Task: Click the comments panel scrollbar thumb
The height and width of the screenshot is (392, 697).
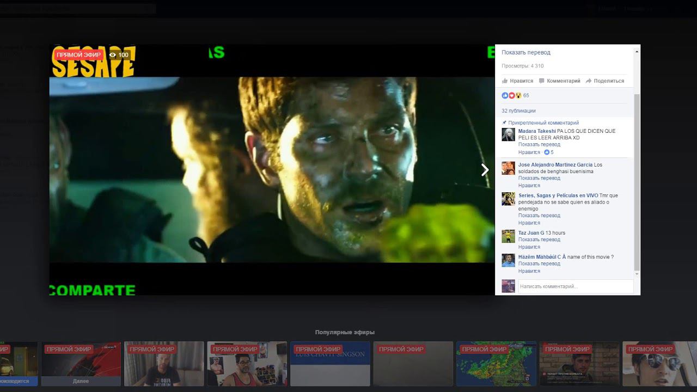Action: point(637,182)
